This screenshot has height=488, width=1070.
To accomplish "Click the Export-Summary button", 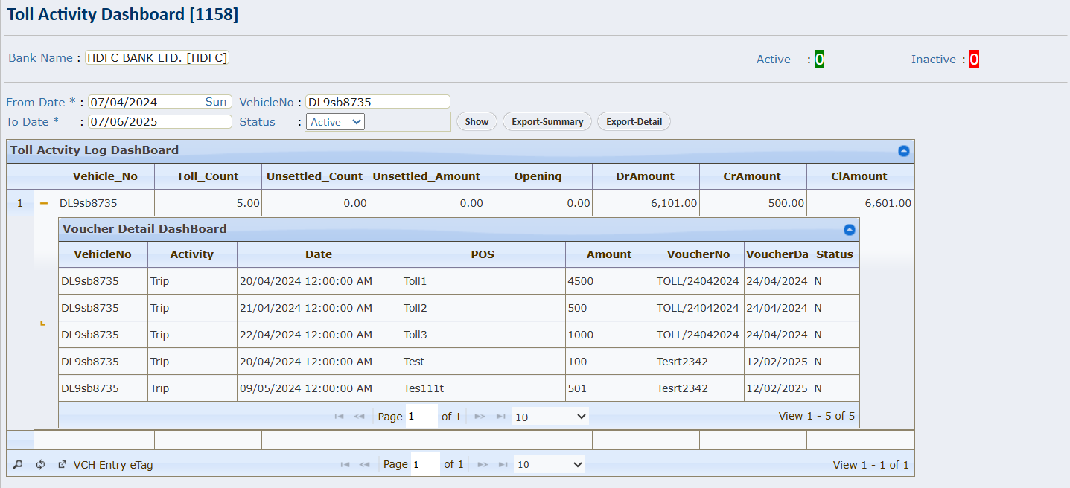I will (x=547, y=122).
